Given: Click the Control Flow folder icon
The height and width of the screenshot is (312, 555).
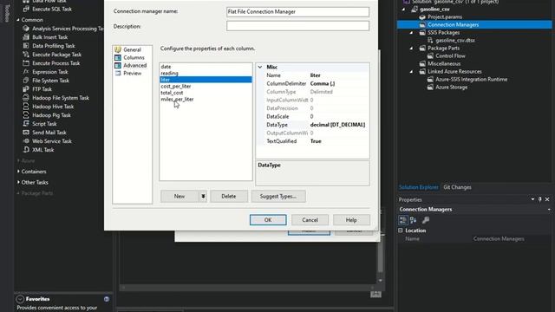Looking at the screenshot, I should pos(430,55).
